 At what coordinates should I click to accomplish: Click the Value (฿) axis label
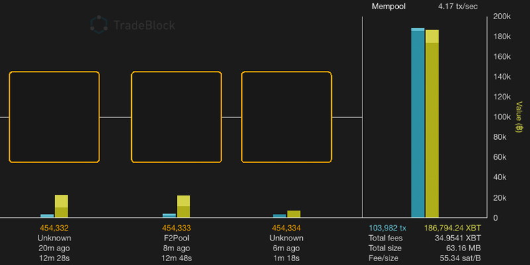pos(520,117)
